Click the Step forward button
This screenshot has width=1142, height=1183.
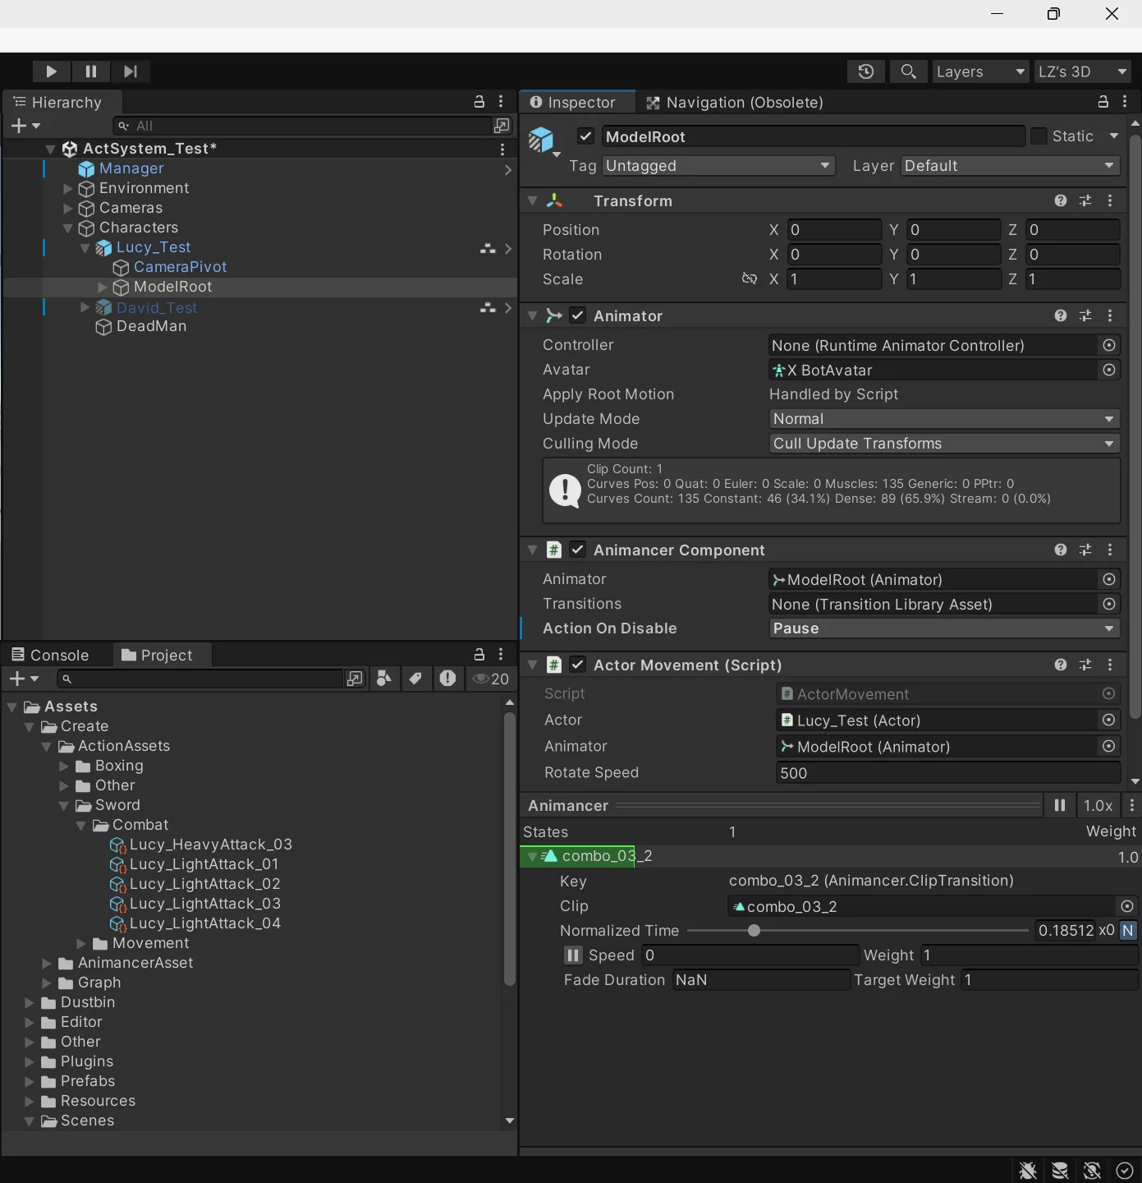[x=130, y=71]
